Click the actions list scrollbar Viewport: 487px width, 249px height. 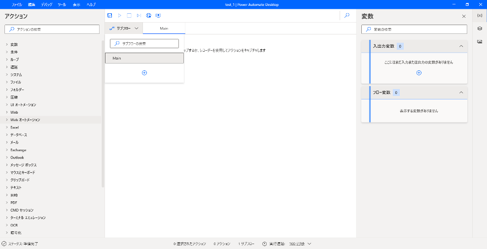(x=103, y=114)
